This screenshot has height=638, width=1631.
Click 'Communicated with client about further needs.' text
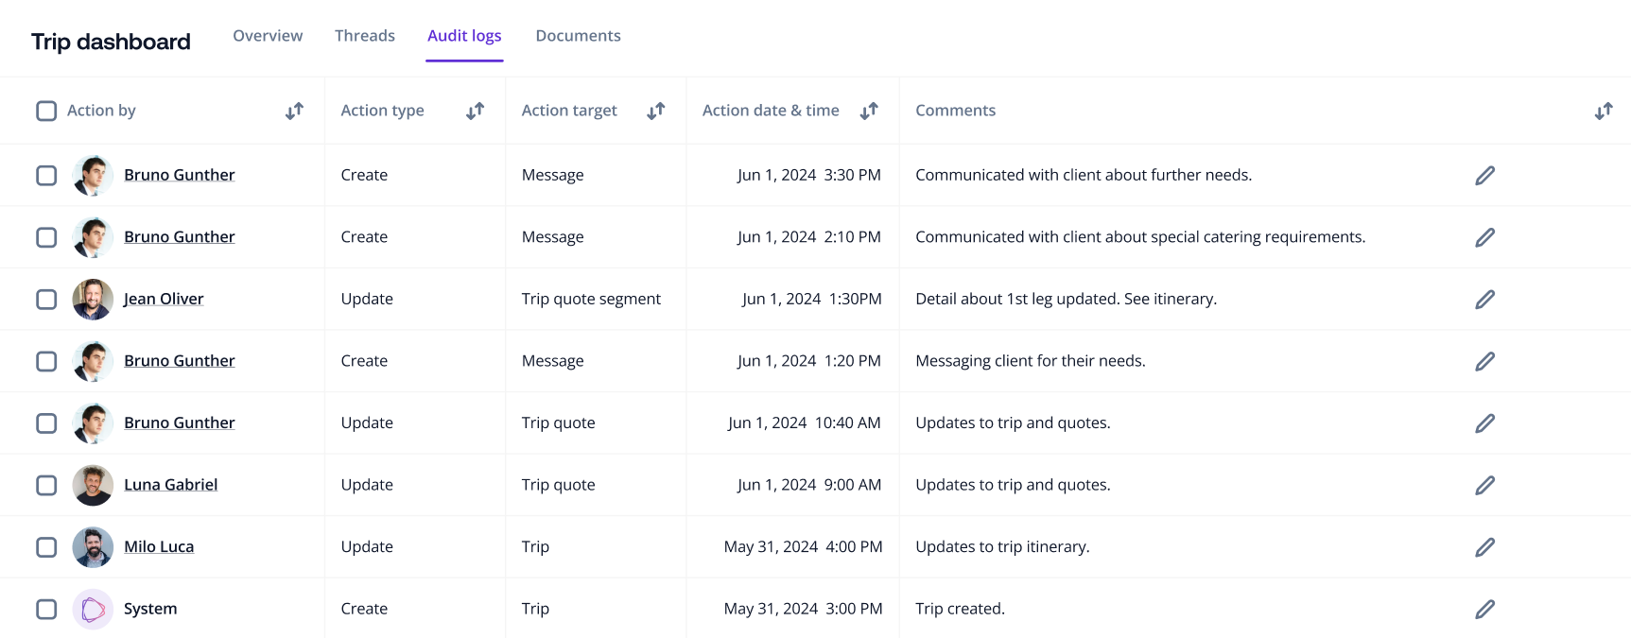coord(1084,175)
